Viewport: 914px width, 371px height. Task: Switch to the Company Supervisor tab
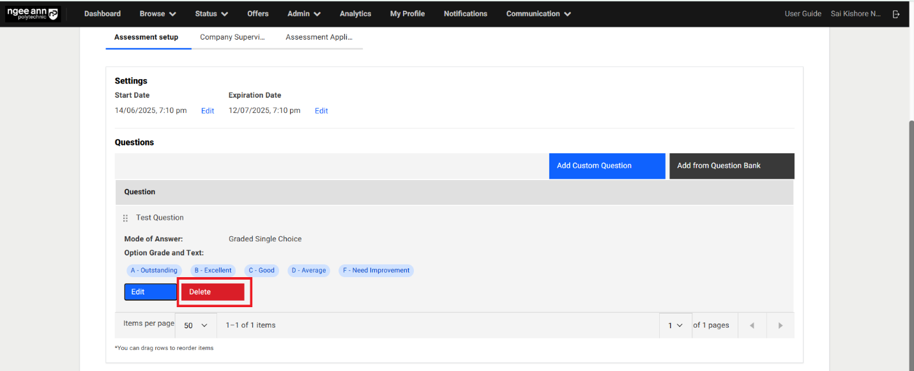point(232,37)
